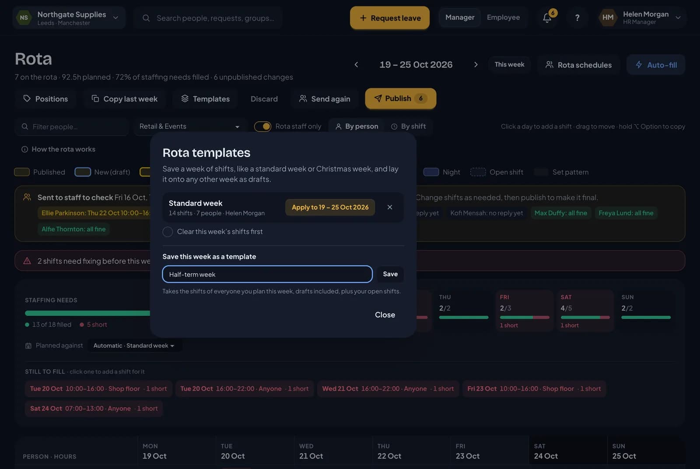Click the Copy last week icon
The width and height of the screenshot is (700, 469).
[95, 99]
